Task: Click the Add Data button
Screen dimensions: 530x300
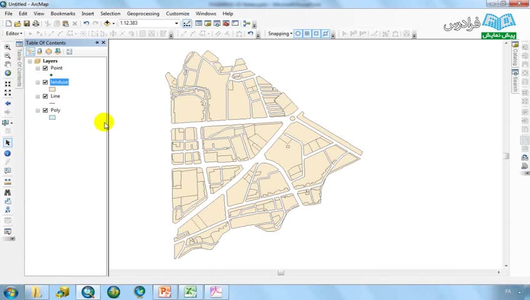Action: [107, 23]
